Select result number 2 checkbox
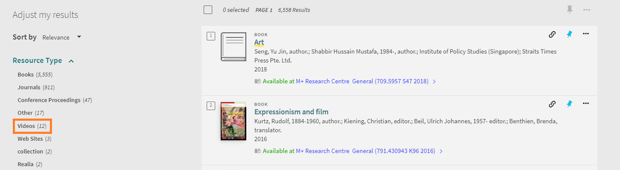The image size is (620, 170). 211,105
